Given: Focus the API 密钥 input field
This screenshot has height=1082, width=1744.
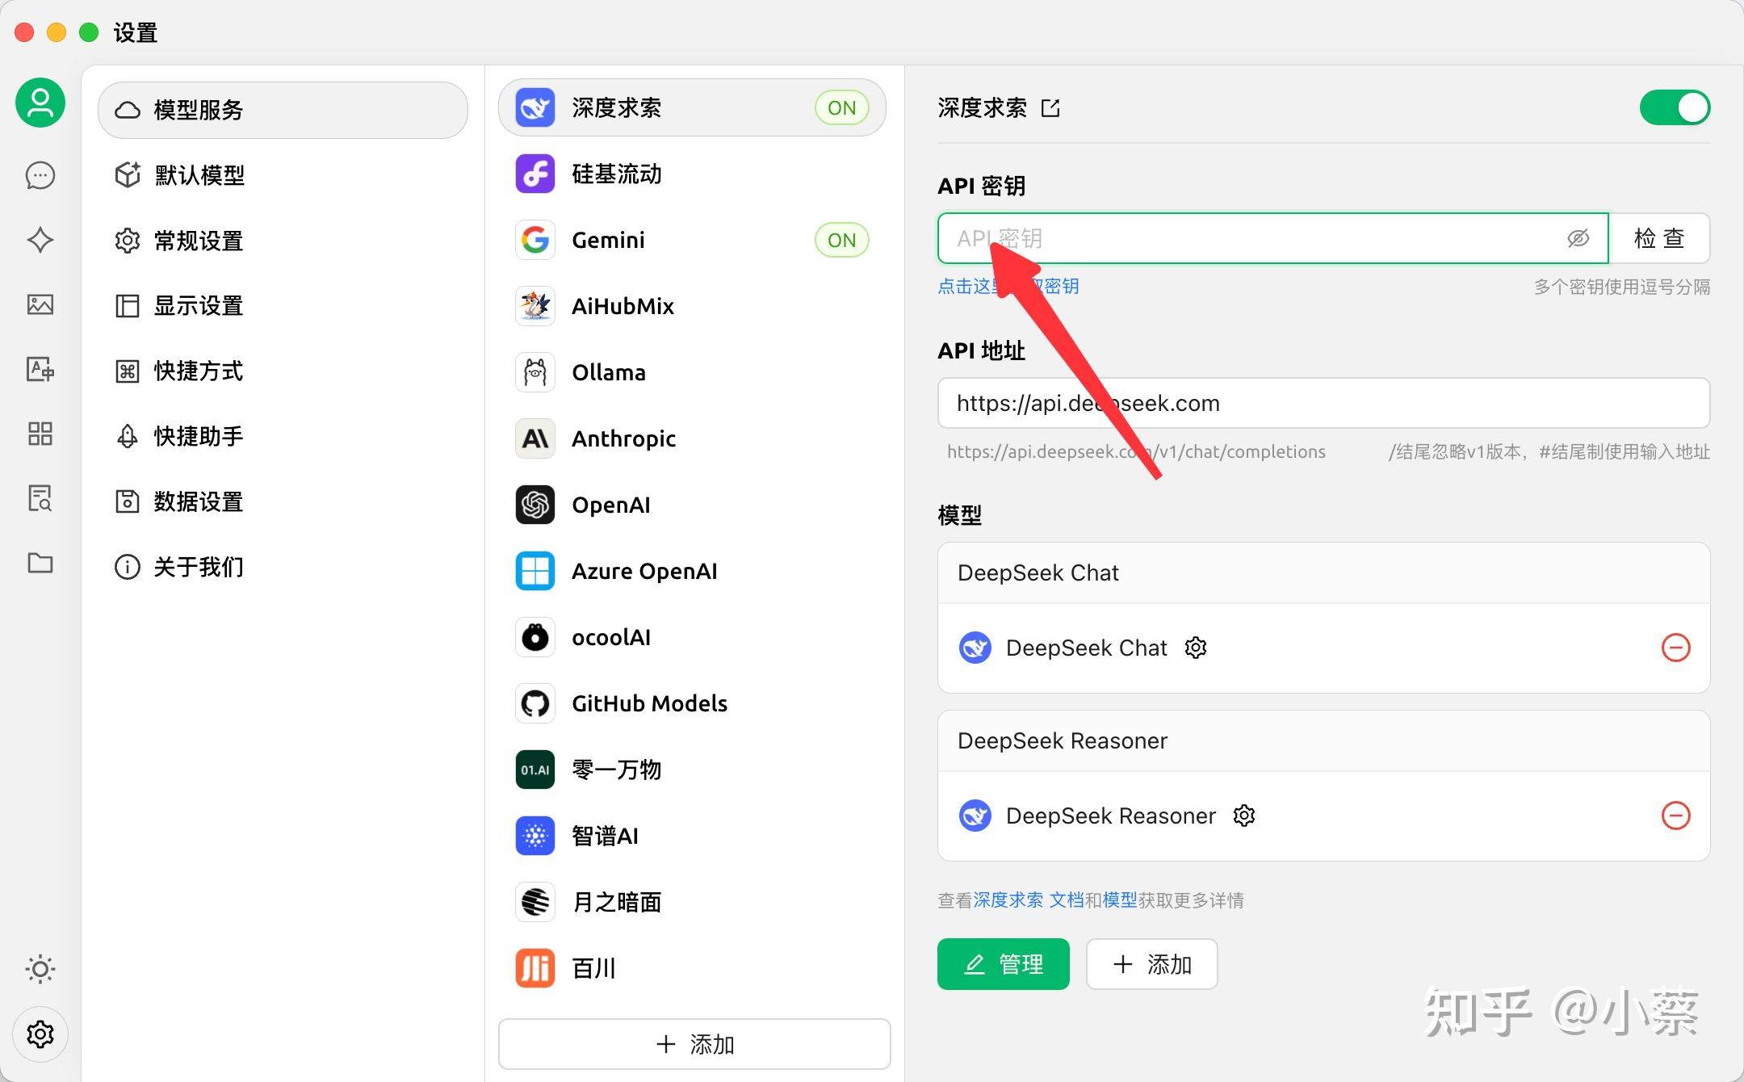Looking at the screenshot, I should click(1273, 238).
